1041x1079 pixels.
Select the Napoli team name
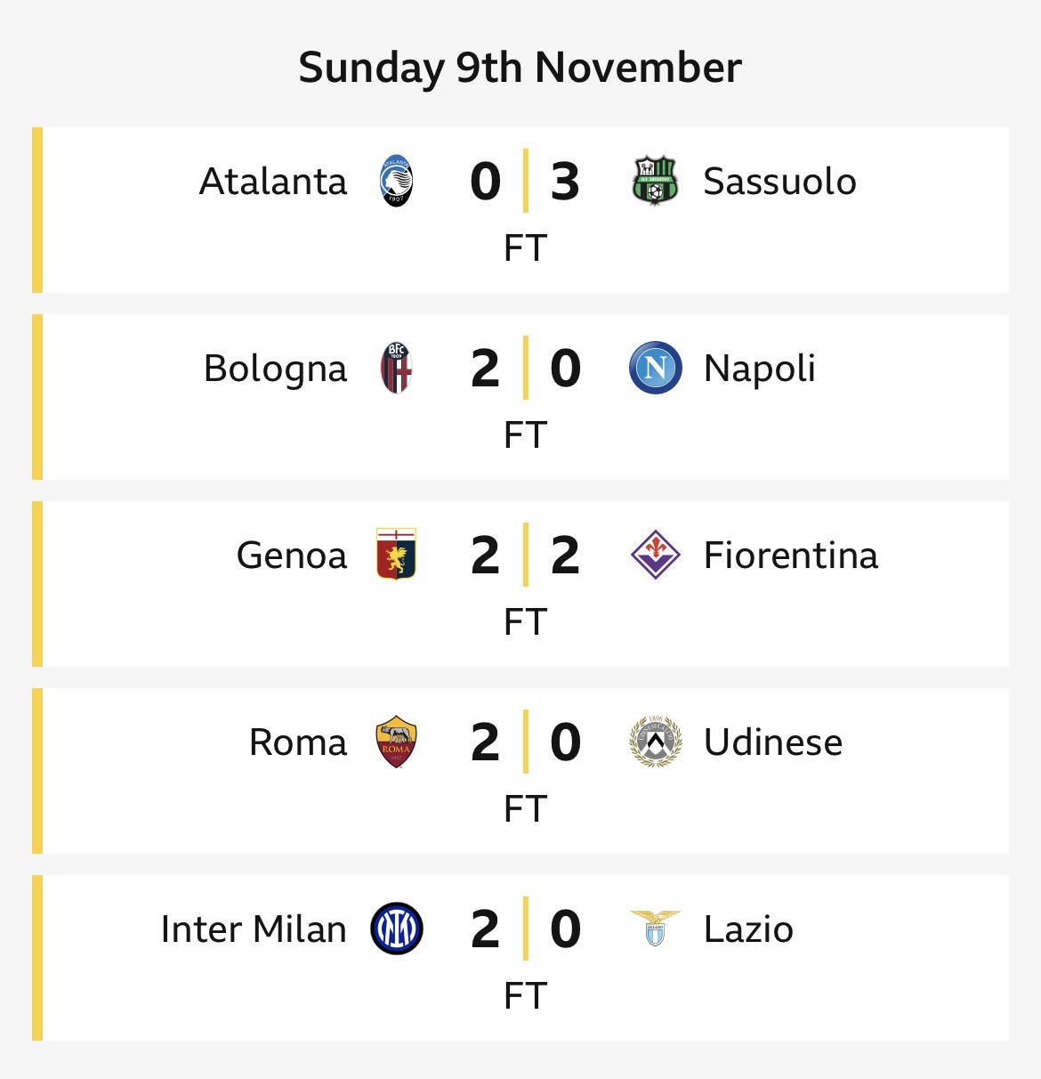point(759,369)
